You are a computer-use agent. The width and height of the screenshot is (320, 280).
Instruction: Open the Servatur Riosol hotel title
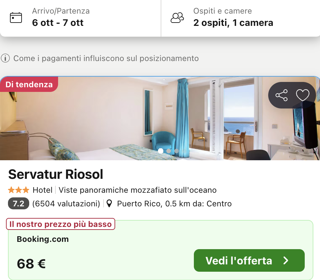tap(56, 174)
